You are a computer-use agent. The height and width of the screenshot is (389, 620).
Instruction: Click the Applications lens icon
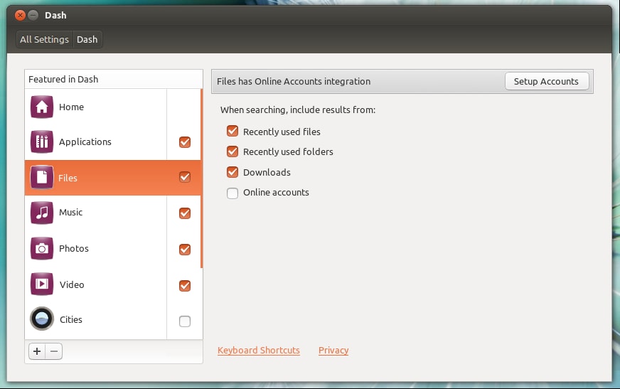point(41,142)
